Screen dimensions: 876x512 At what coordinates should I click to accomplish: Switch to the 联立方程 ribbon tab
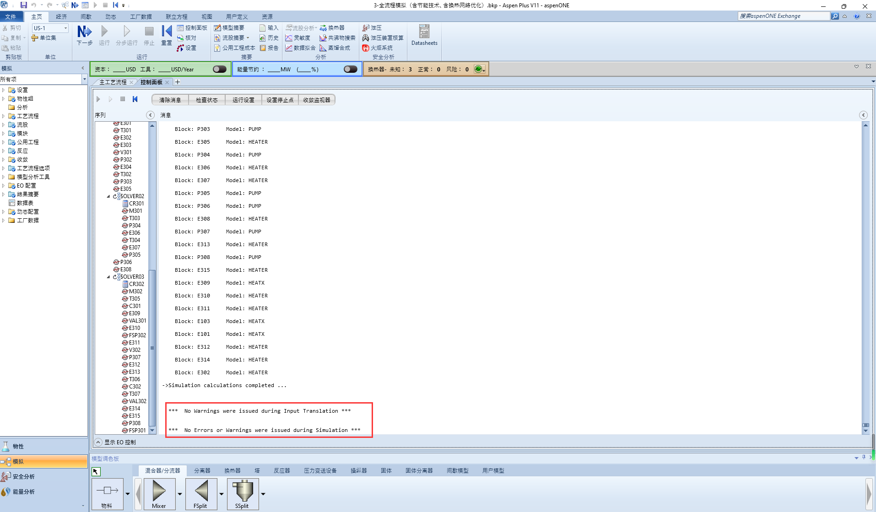tap(177, 16)
